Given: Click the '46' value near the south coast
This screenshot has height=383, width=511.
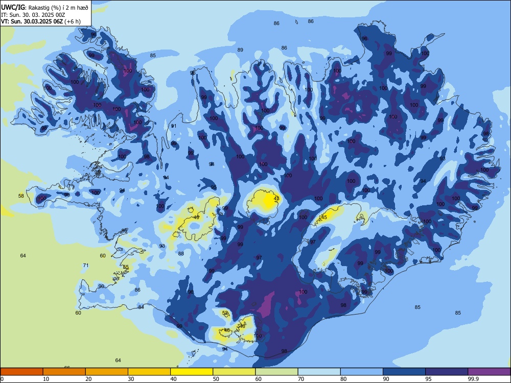Looking at the screenshot, I should coord(227,330).
